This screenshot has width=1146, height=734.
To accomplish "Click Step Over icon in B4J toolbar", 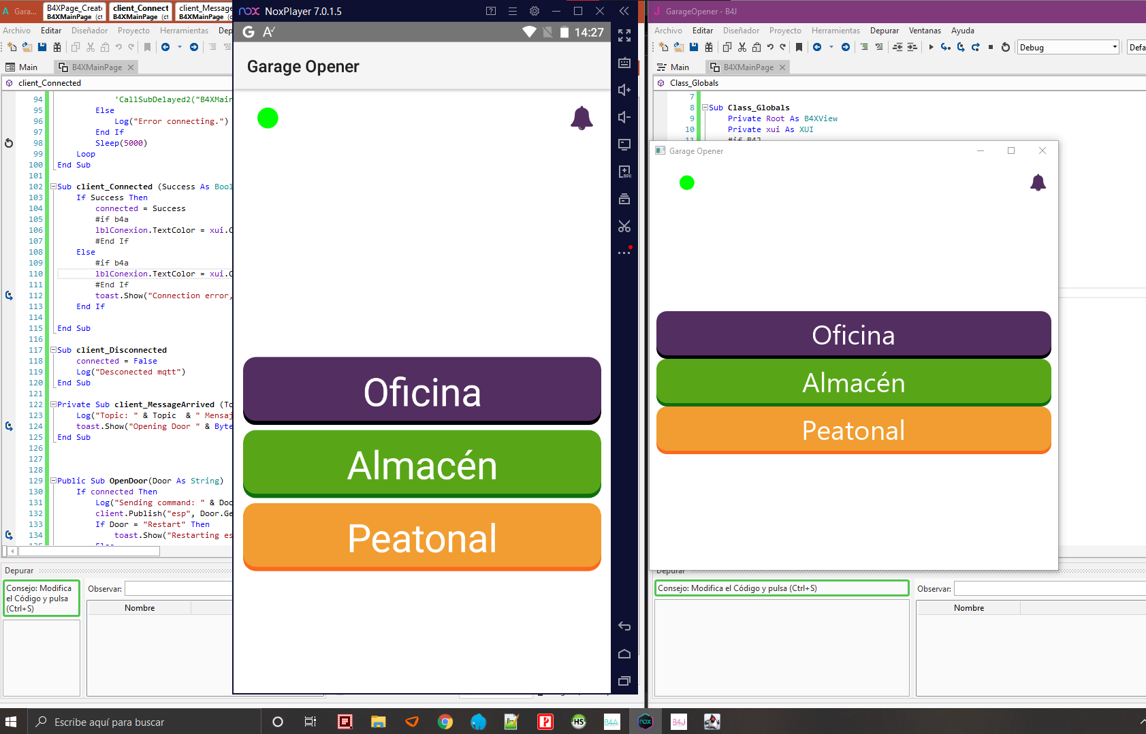I will 961,47.
